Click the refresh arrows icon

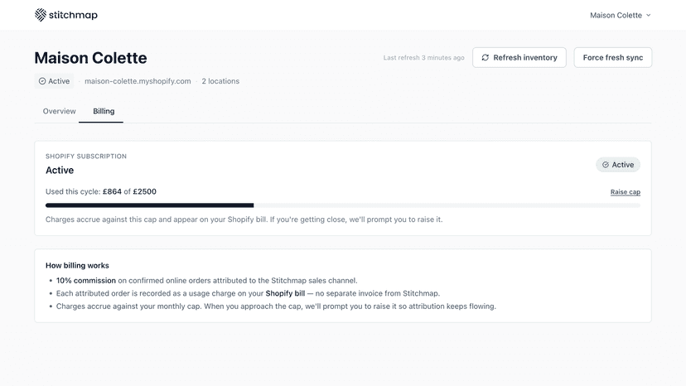pos(486,57)
